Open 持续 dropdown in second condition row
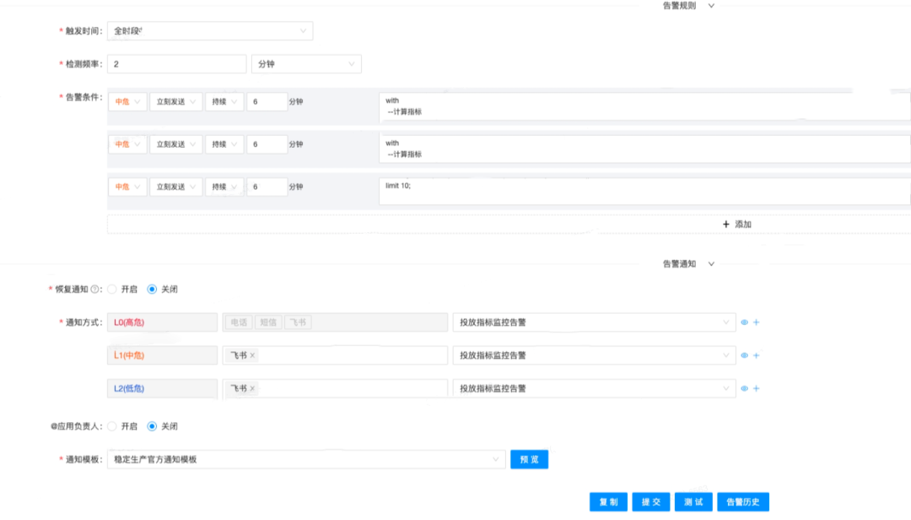Viewport: 911px width, 520px height. coord(224,144)
